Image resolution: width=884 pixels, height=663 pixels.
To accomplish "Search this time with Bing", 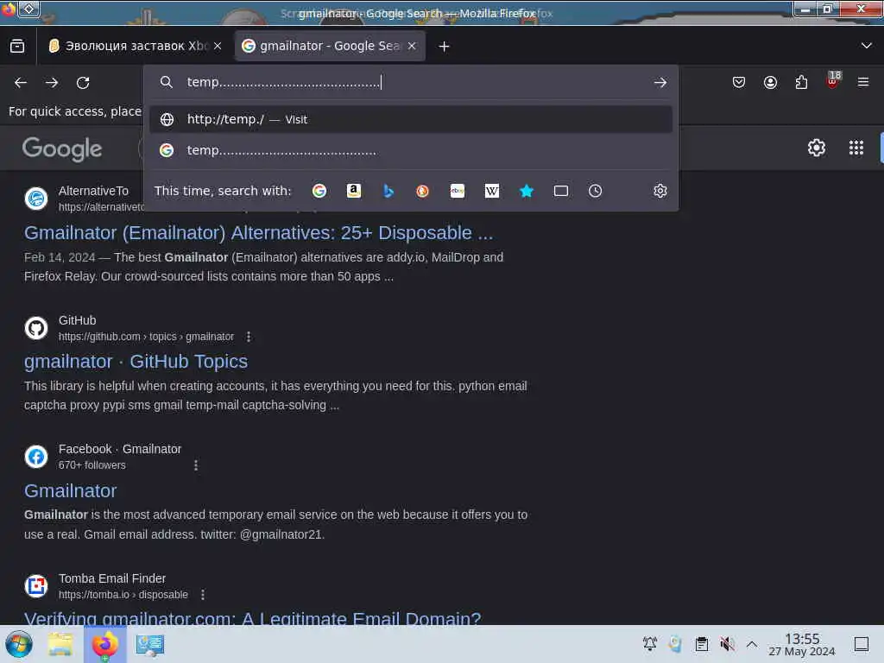I will pos(388,191).
